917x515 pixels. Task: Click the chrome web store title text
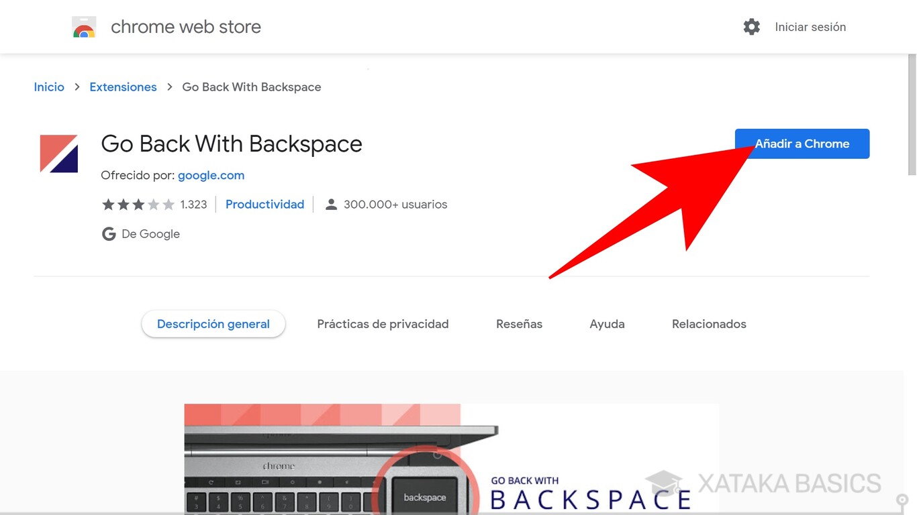point(186,27)
